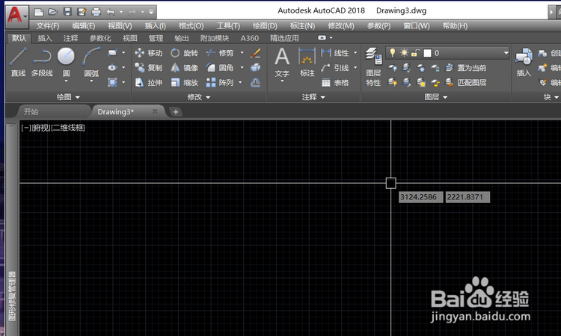This screenshot has height=336, width=561.
Task: Select the 文字 (Text) tool
Action: click(x=282, y=63)
